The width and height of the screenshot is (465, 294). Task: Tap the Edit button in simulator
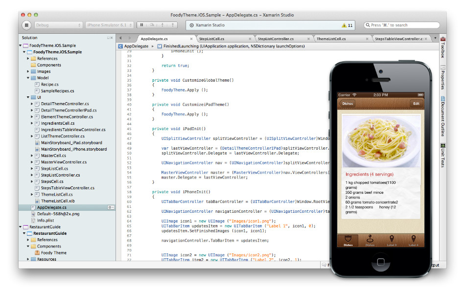pos(416,103)
